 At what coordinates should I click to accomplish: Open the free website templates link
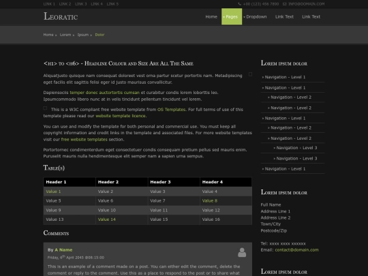click(x=85, y=140)
